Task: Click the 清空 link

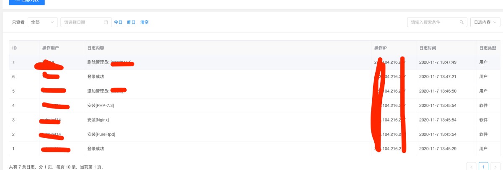Action: [144, 22]
